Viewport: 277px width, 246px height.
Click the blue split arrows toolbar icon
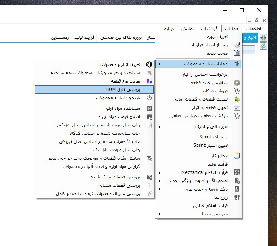263,38
